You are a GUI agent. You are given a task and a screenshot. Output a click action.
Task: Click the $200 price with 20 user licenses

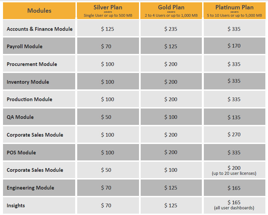[x=234, y=168]
